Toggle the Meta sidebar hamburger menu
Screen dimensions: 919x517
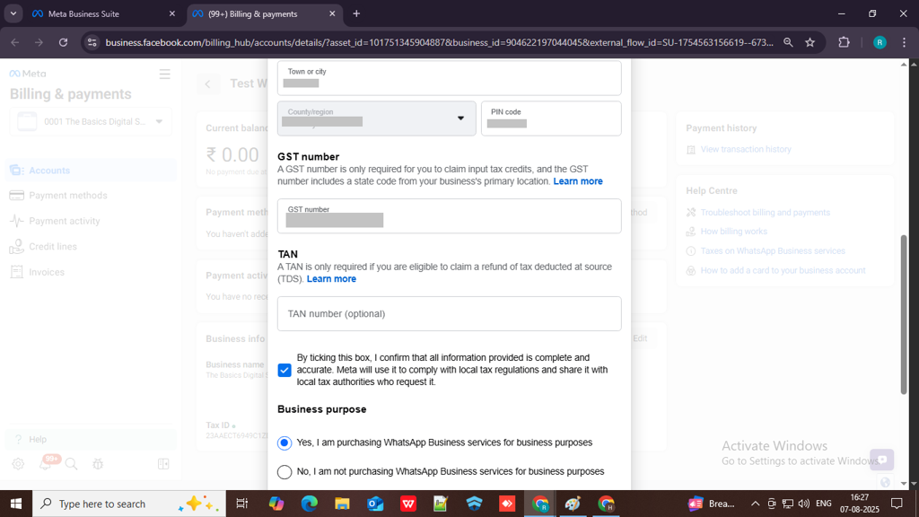(165, 74)
